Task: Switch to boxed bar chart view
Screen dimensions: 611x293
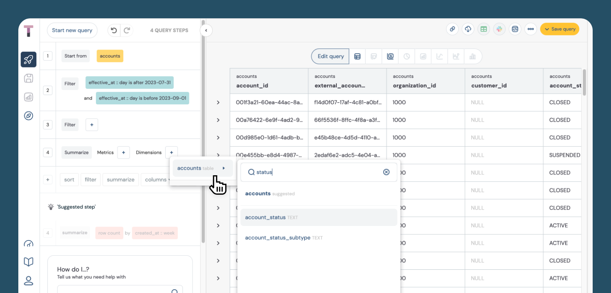Action: pos(423,56)
